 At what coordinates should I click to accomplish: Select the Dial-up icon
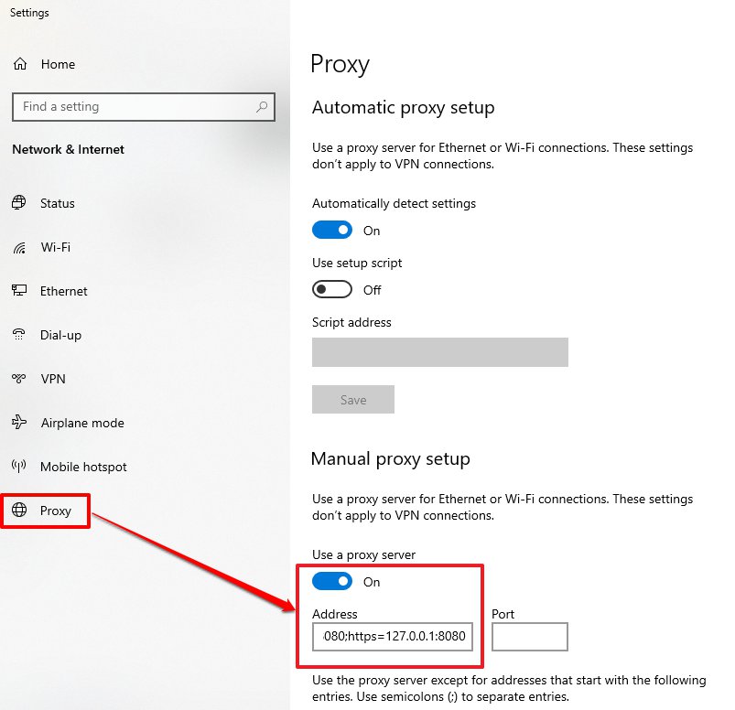[19, 335]
